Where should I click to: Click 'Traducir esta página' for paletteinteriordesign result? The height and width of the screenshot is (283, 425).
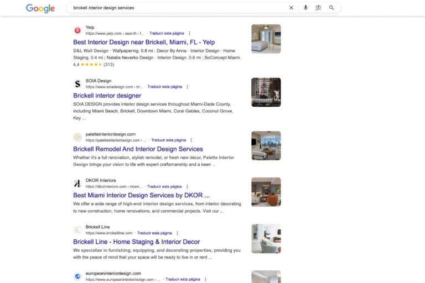pyautogui.click(x=169, y=140)
